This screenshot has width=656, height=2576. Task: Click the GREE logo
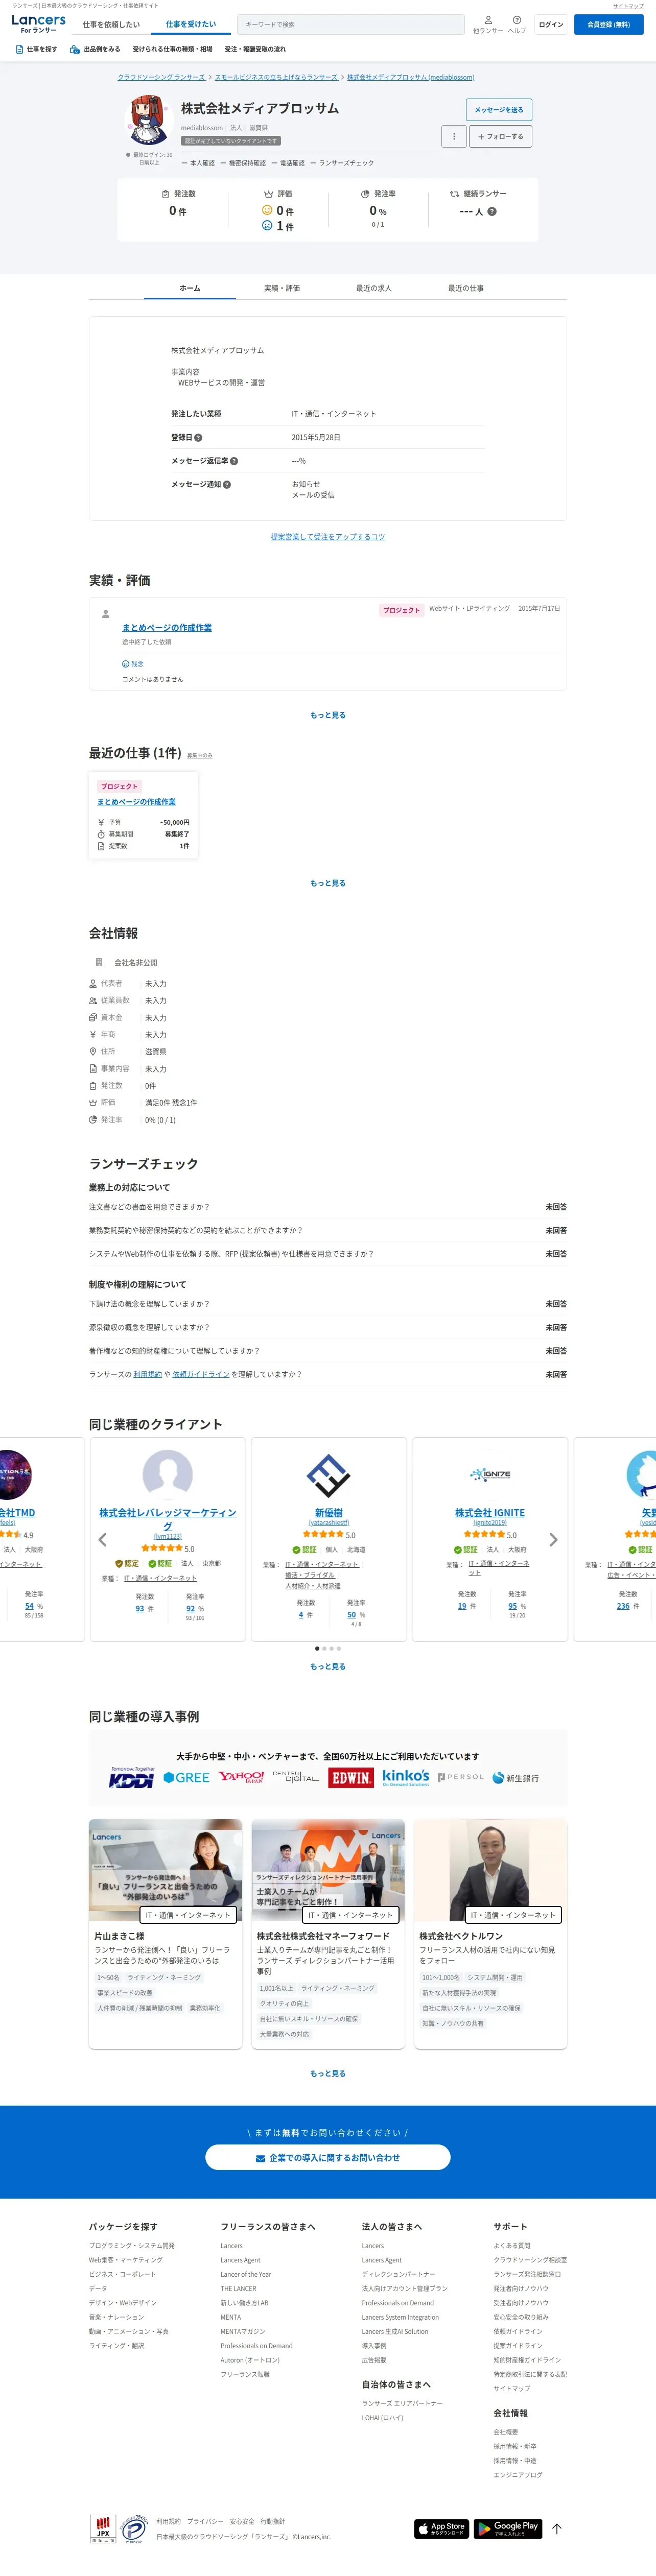(186, 1778)
